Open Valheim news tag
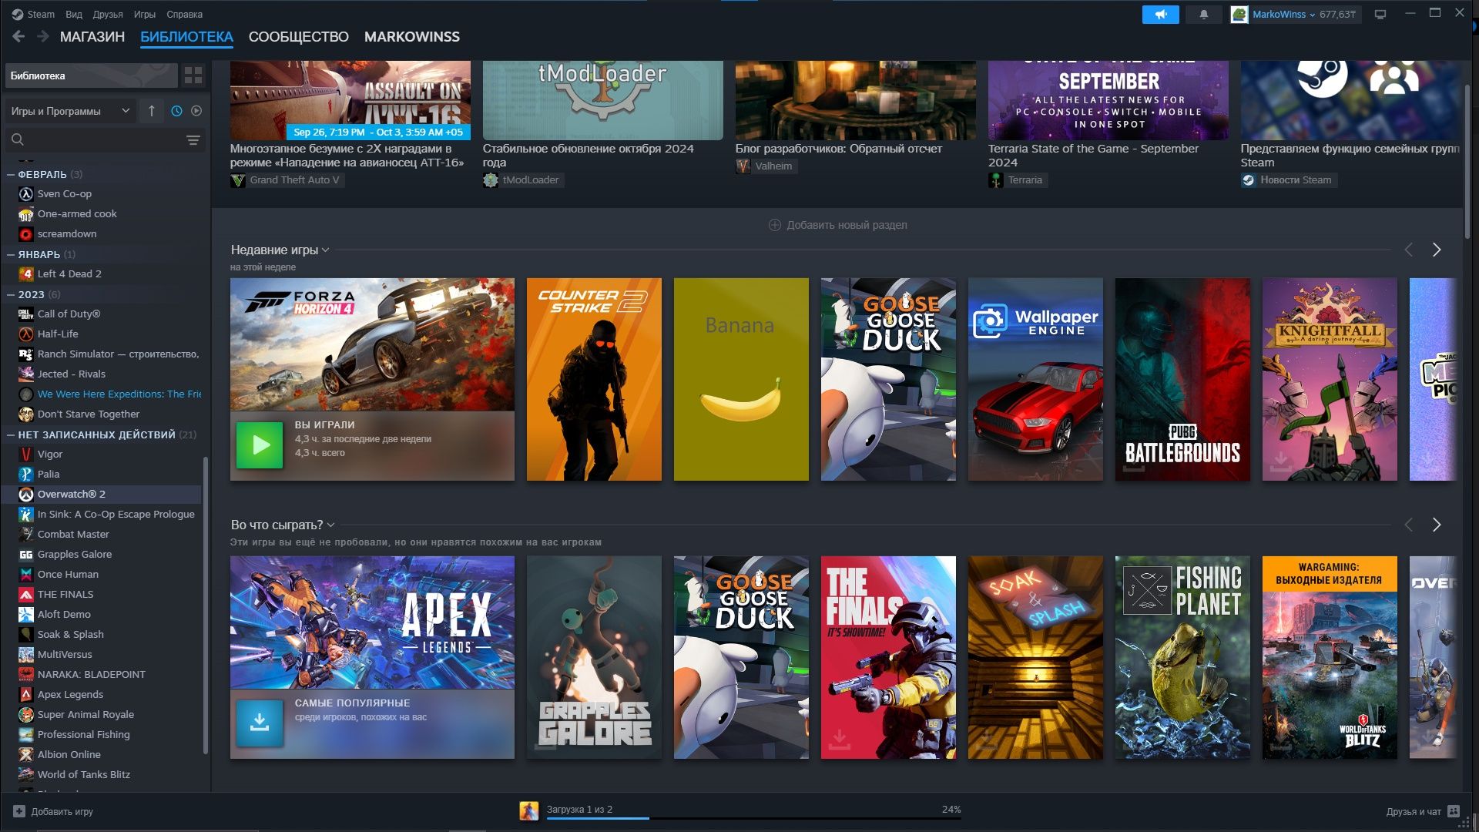The width and height of the screenshot is (1479, 832). tap(765, 166)
